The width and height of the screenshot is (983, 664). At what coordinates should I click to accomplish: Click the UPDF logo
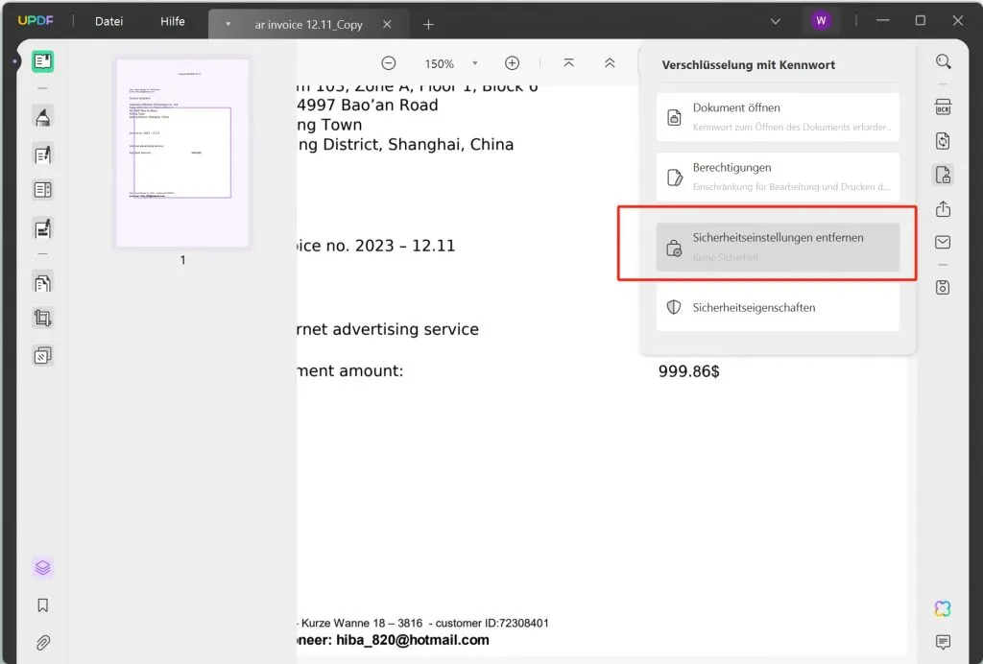tap(36, 21)
